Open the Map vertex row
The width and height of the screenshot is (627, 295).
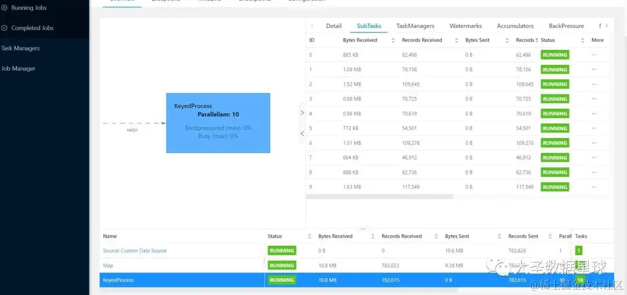108,265
